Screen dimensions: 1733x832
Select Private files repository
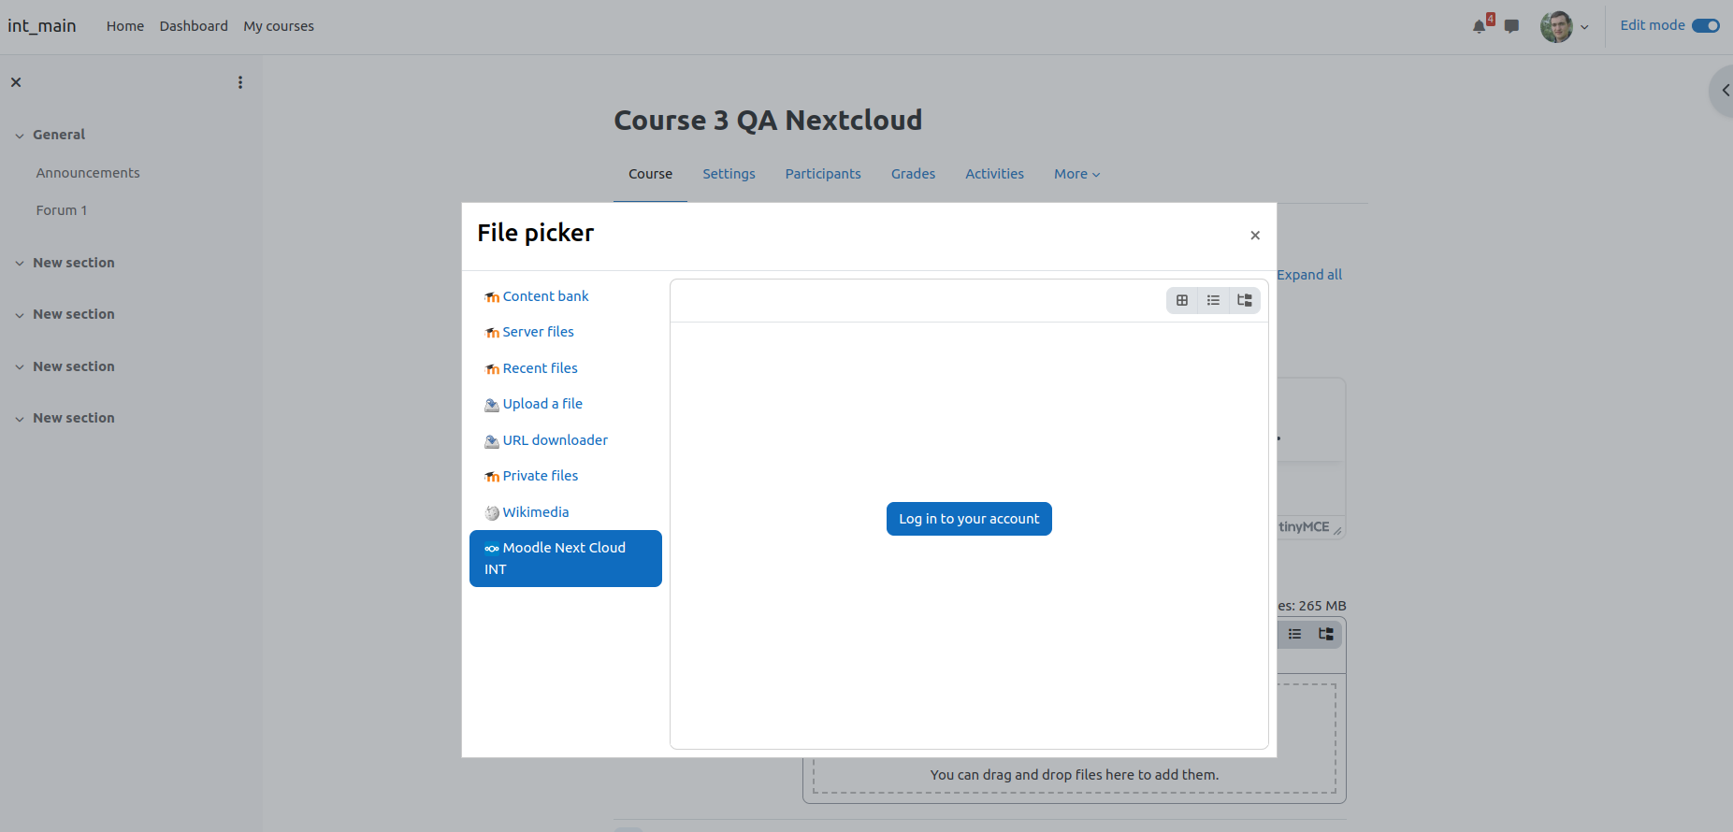point(566,476)
